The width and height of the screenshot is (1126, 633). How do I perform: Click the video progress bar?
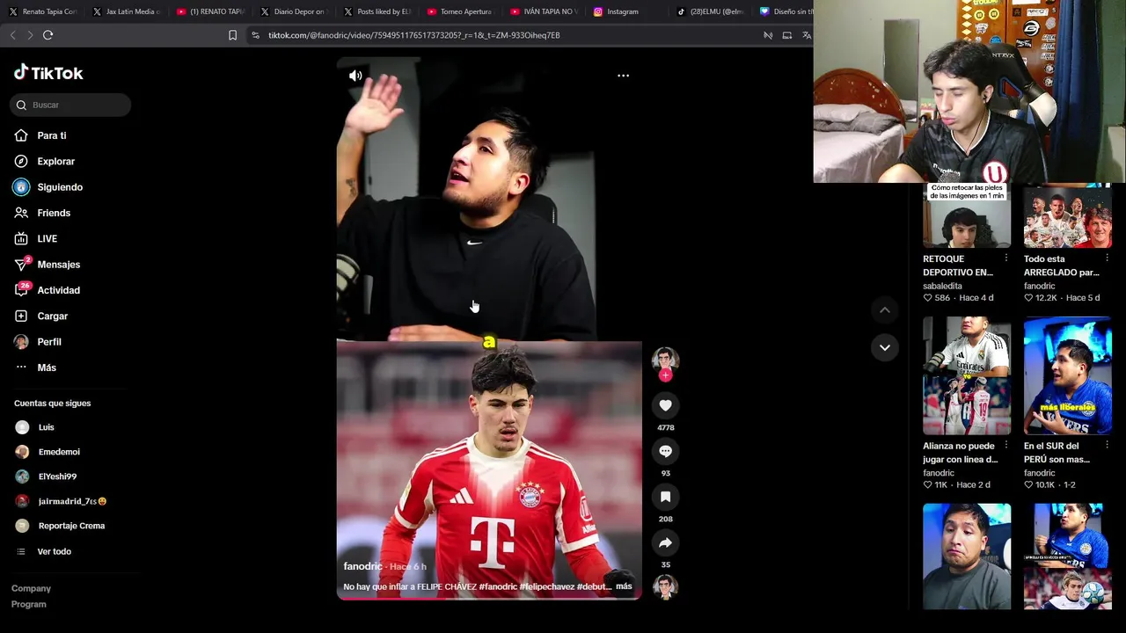tap(489, 599)
